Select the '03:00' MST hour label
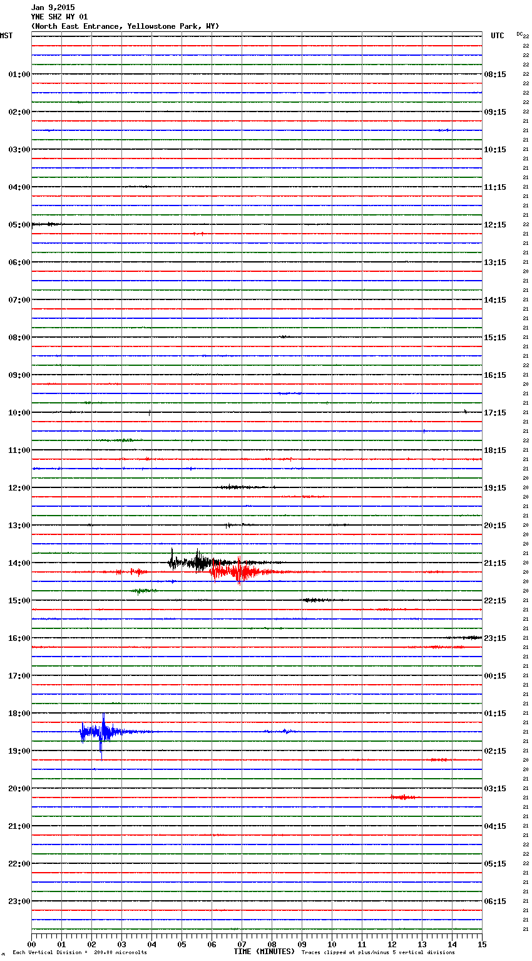The height and width of the screenshot is (961, 532). (19, 150)
